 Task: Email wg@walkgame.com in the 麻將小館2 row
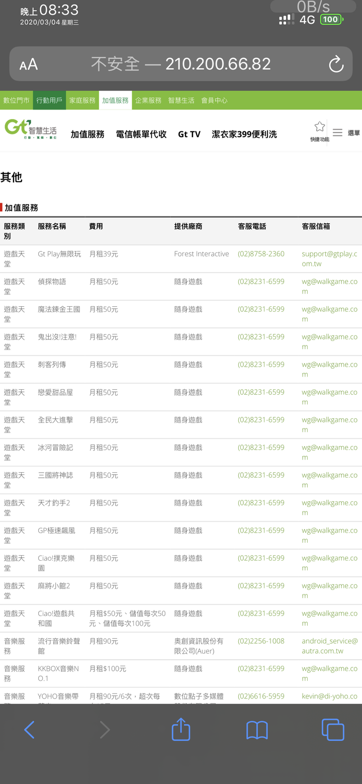(329, 591)
